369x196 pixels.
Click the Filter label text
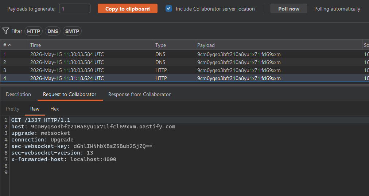coord(17,31)
